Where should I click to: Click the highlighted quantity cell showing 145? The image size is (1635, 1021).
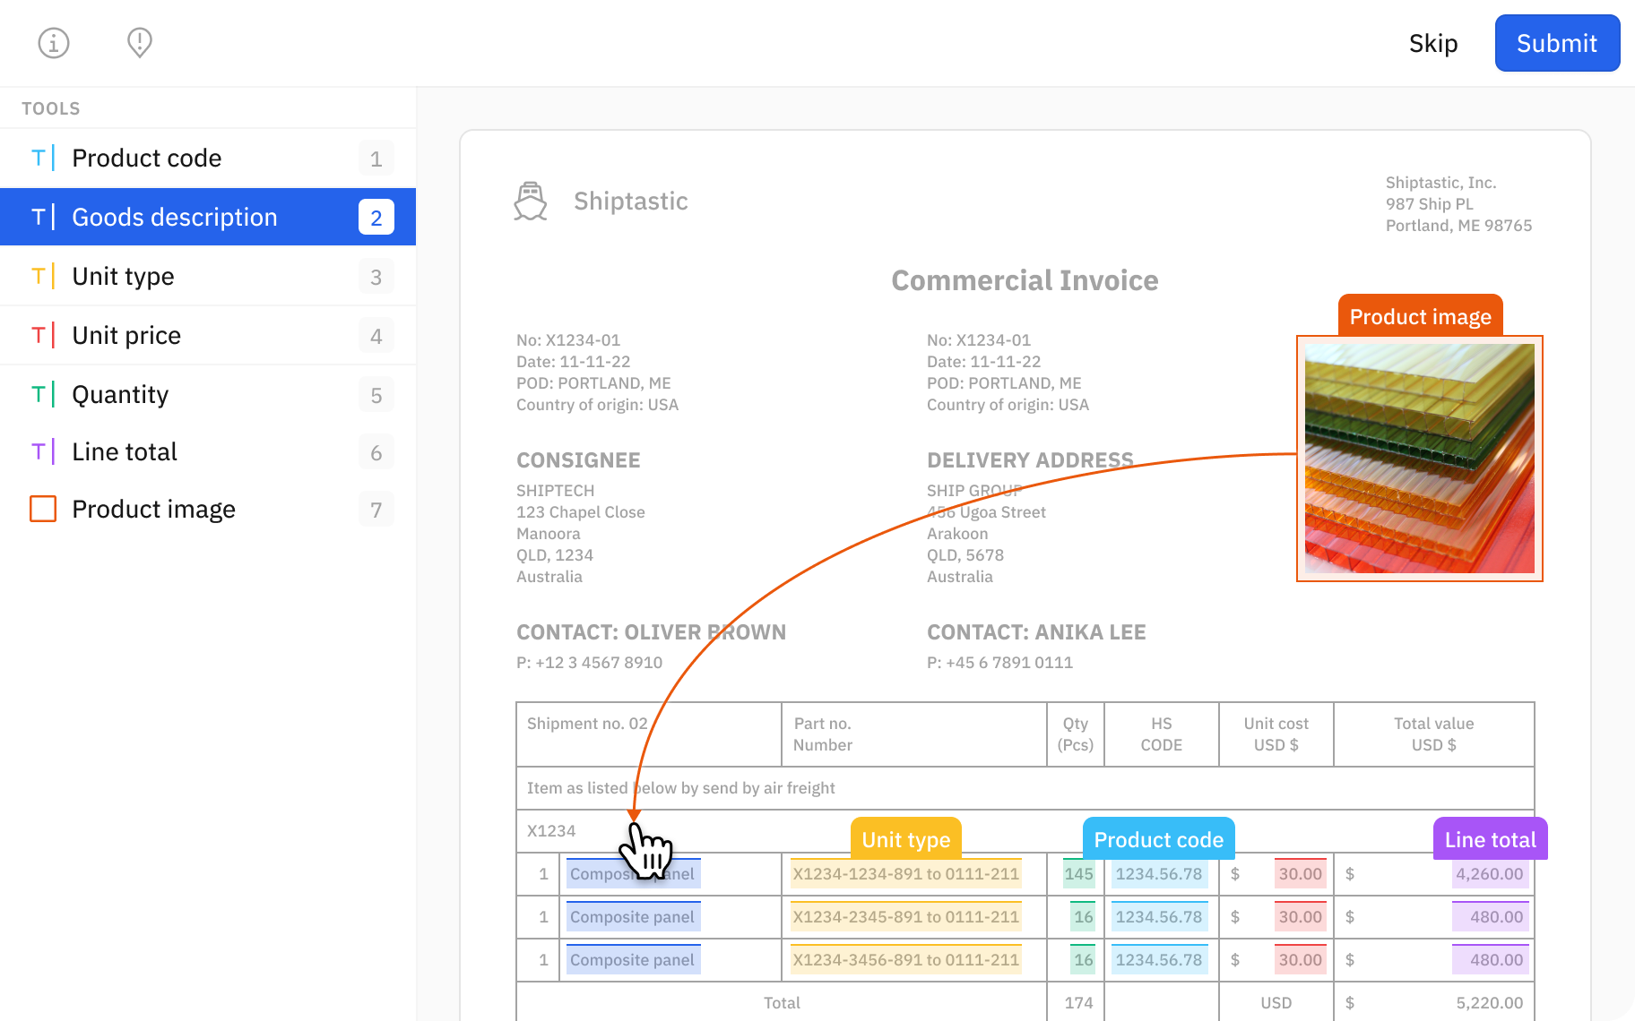[1078, 873]
